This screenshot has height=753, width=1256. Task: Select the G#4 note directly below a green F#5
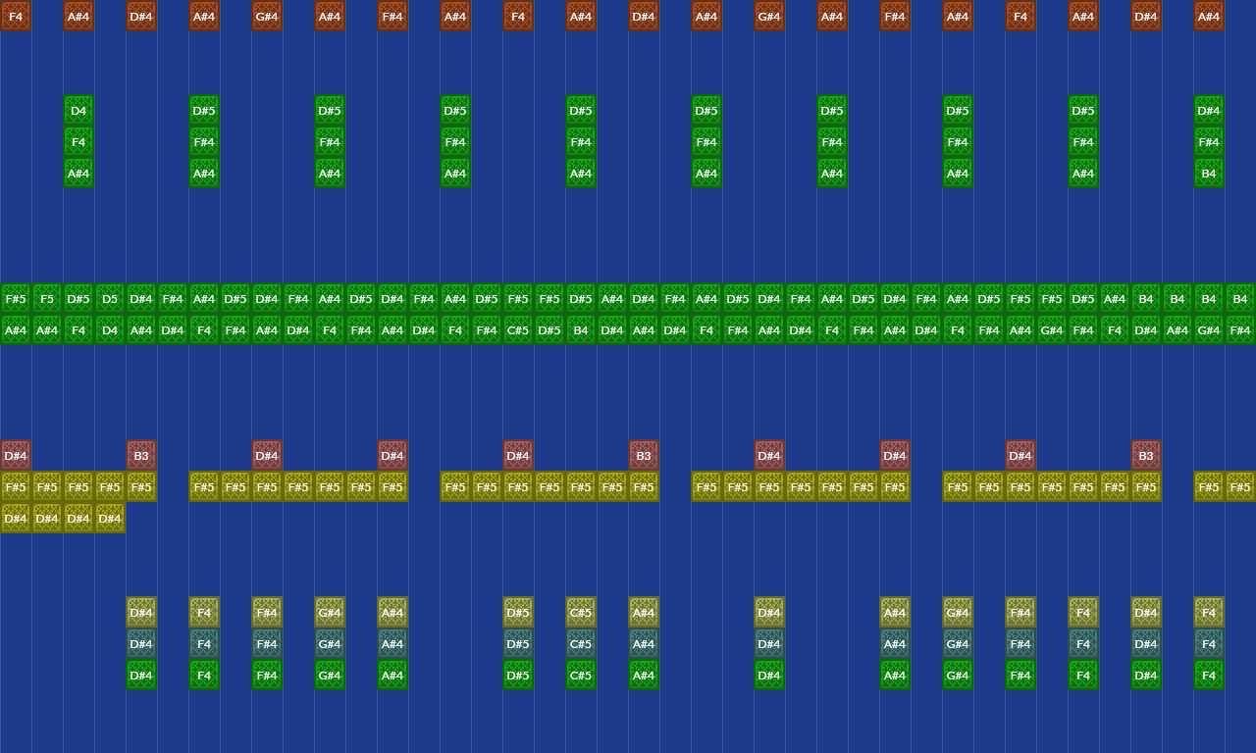1052,329
